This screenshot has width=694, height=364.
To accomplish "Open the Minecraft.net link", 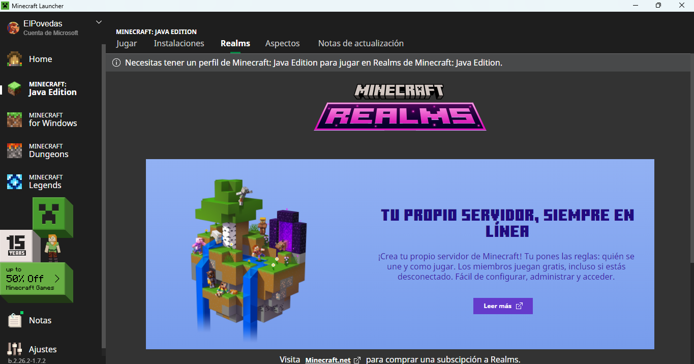I will click(x=328, y=360).
